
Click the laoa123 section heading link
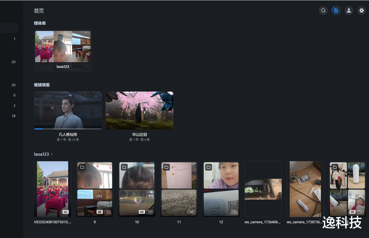(42, 154)
